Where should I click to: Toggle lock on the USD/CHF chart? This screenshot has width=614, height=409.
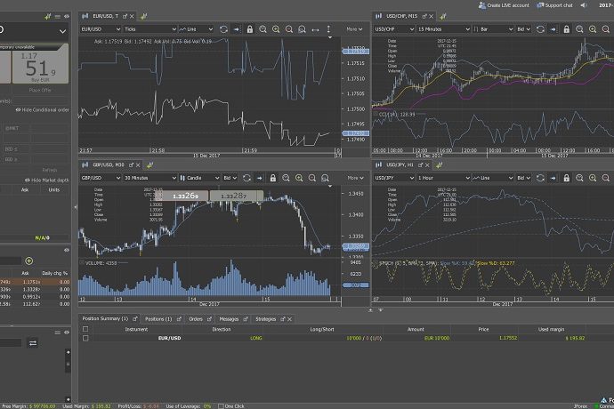pyautogui.click(x=567, y=29)
